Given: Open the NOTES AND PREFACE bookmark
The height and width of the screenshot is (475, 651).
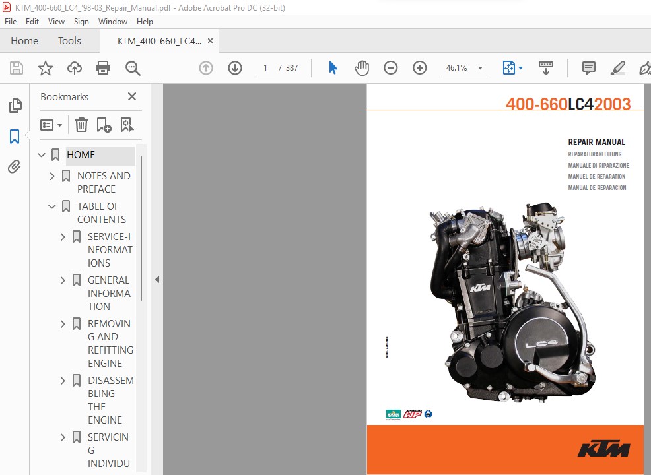Looking at the screenshot, I should coord(104,183).
